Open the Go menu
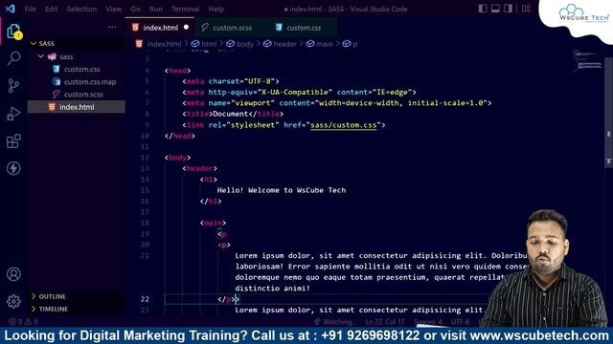 point(136,9)
